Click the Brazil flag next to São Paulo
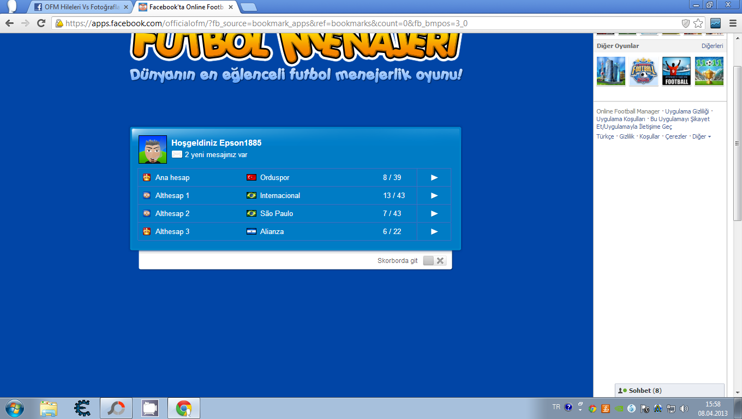742x419 pixels. tap(252, 213)
